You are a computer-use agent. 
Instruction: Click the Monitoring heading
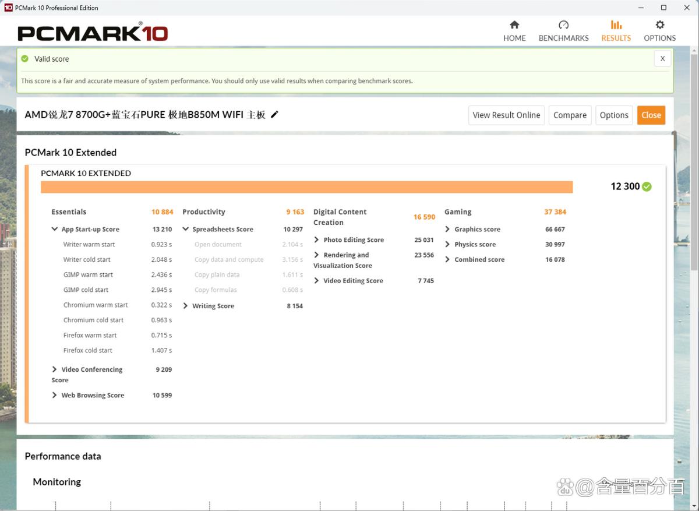pyautogui.click(x=57, y=482)
